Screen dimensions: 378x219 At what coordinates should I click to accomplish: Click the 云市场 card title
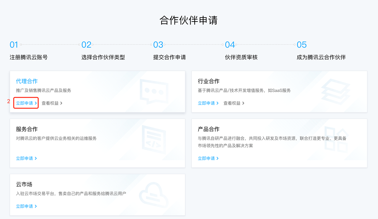24,184
